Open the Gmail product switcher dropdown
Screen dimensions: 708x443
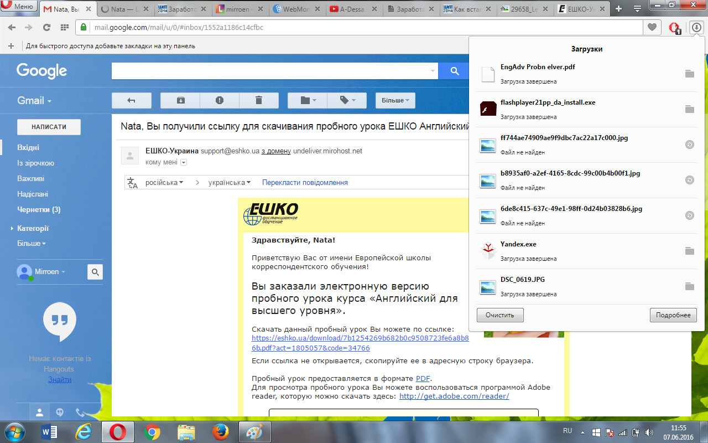pos(34,101)
